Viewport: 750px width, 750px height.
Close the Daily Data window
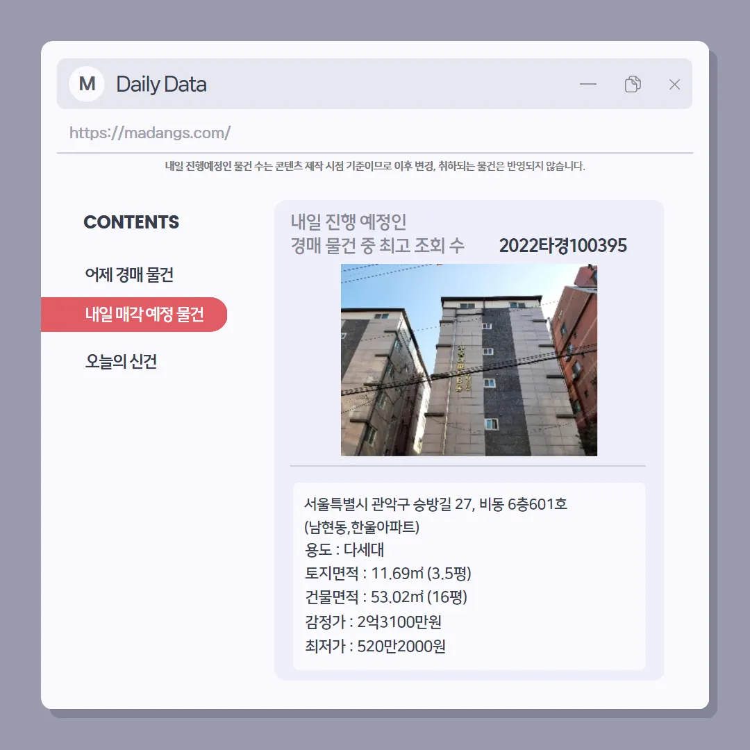pos(674,85)
